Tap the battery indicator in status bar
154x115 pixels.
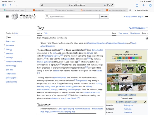(151, 1)
